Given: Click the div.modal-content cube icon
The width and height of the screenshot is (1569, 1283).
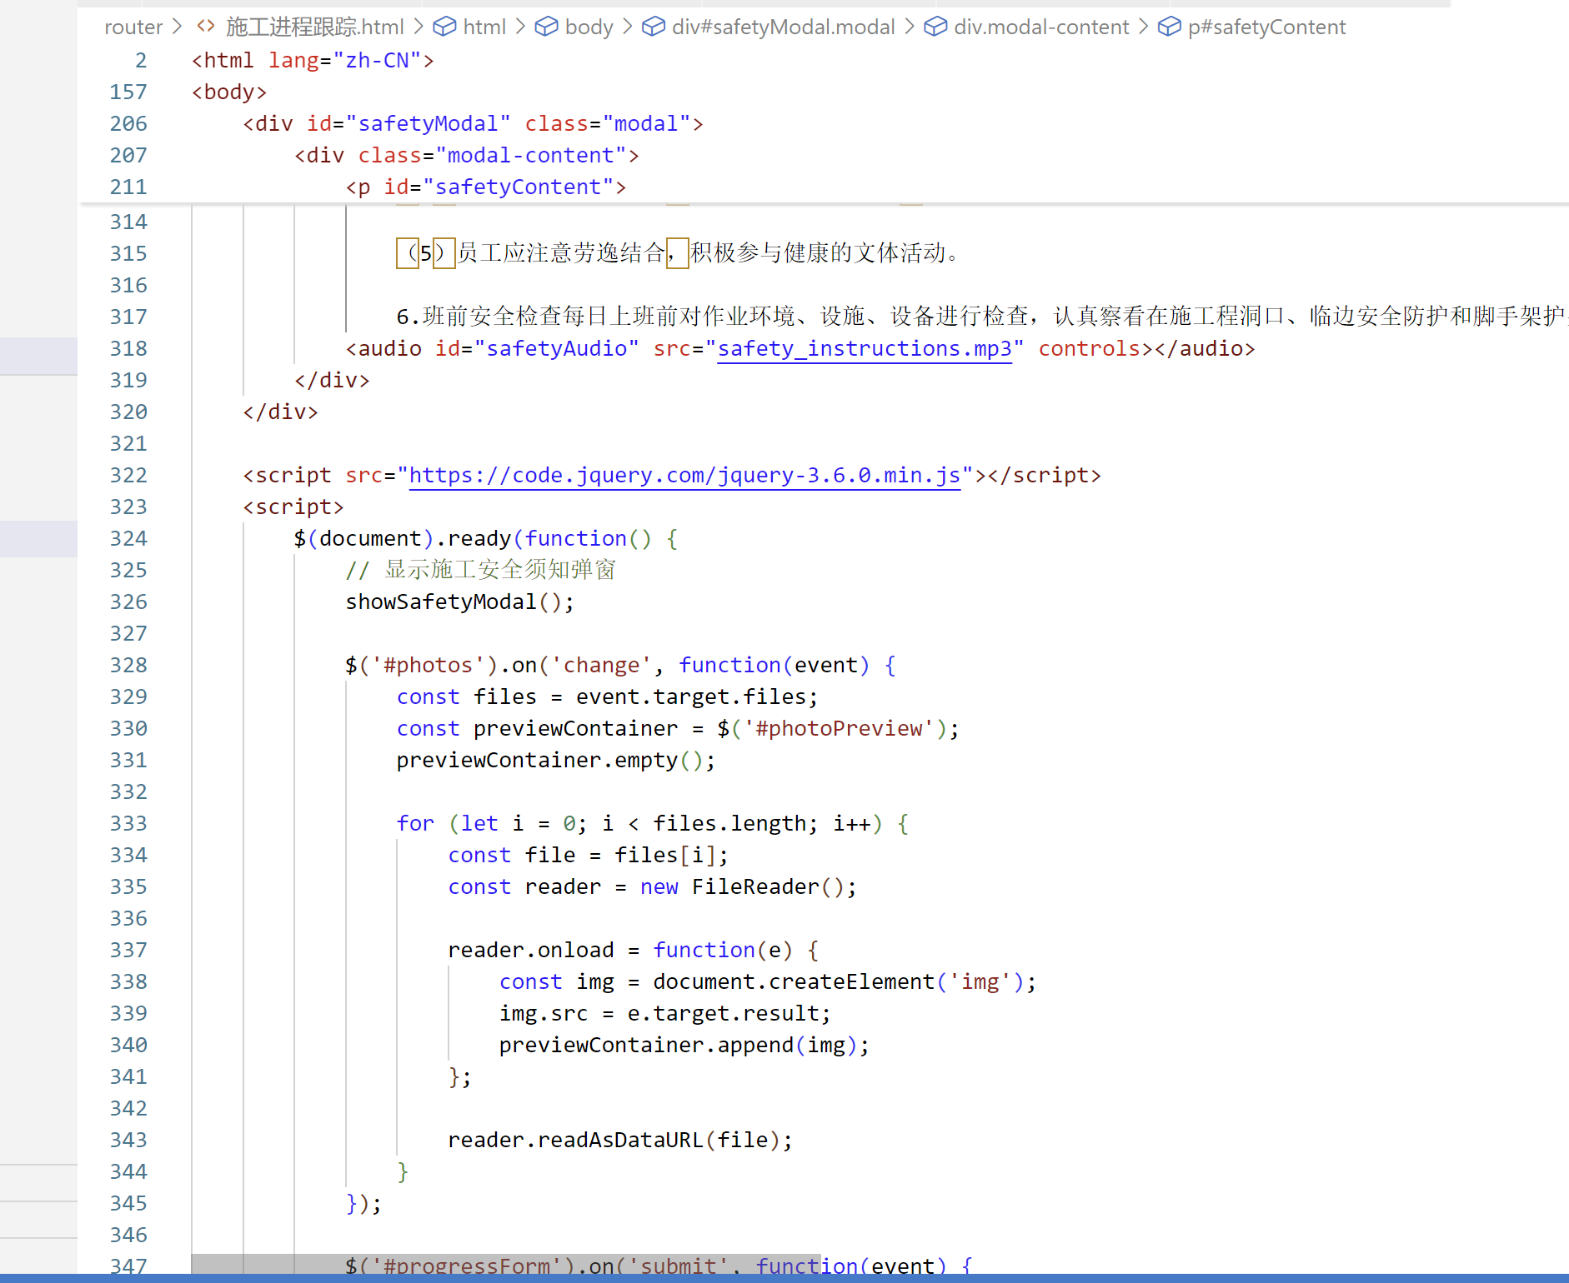Looking at the screenshot, I should click(x=935, y=27).
